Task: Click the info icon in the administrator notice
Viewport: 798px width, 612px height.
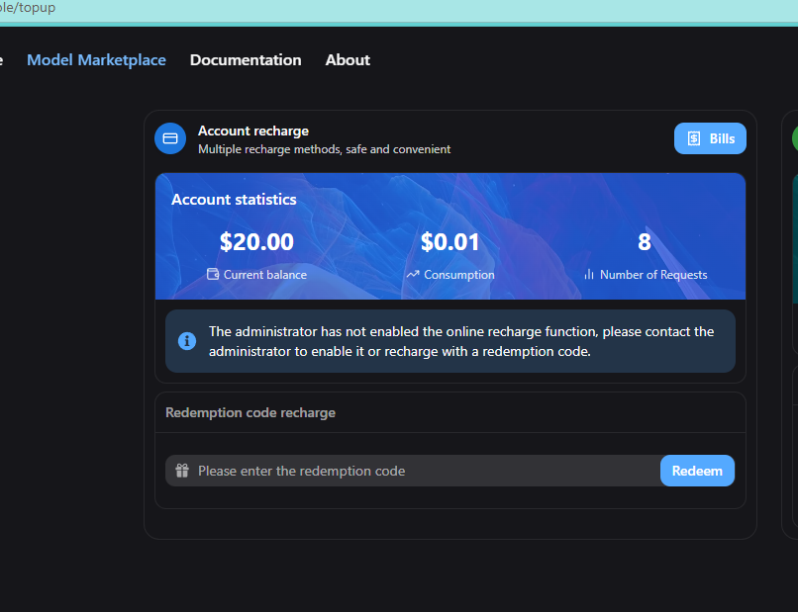Action: coord(187,341)
